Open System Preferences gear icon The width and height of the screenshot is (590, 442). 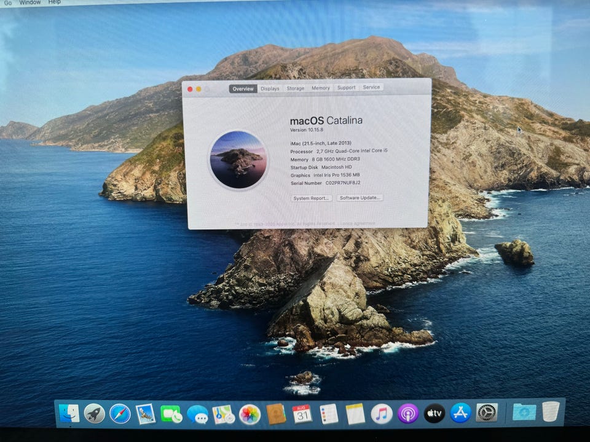(487, 413)
